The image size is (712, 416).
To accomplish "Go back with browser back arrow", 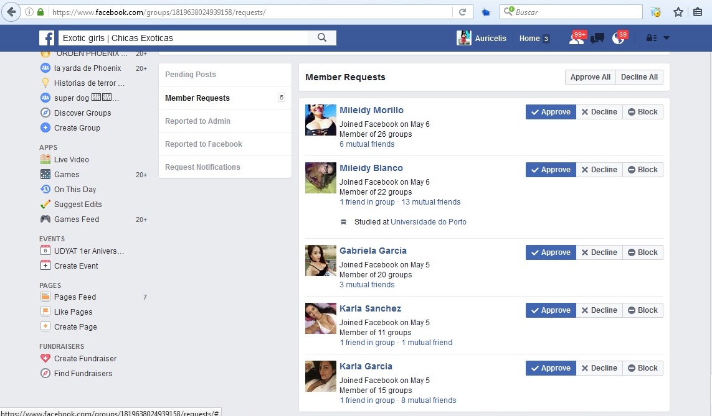I will pyautogui.click(x=11, y=12).
